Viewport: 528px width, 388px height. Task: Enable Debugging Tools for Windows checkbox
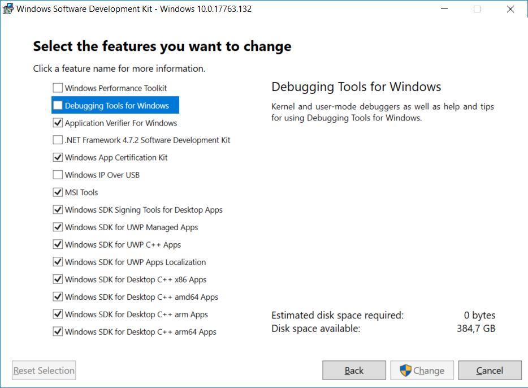pos(58,105)
